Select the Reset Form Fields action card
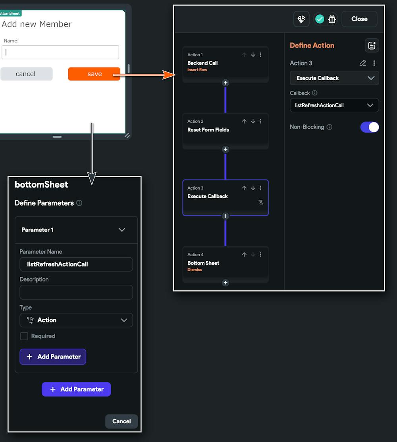Viewport: 397px width, 442px height. tap(225, 131)
